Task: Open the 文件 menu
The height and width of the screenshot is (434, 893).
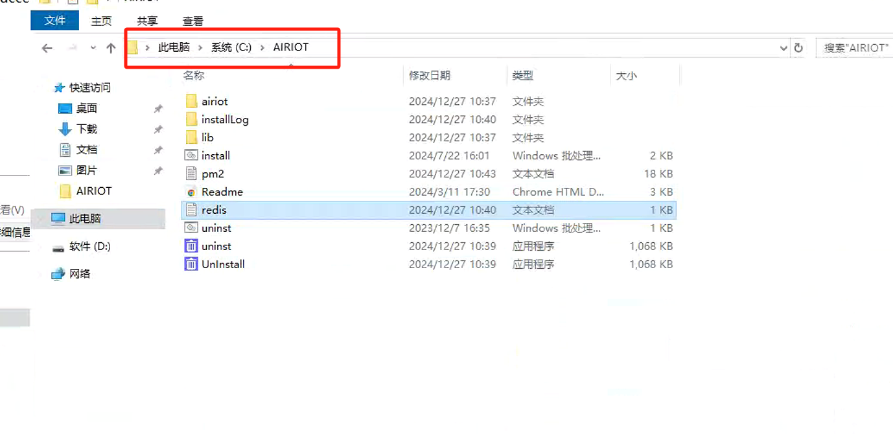Action: click(x=54, y=20)
